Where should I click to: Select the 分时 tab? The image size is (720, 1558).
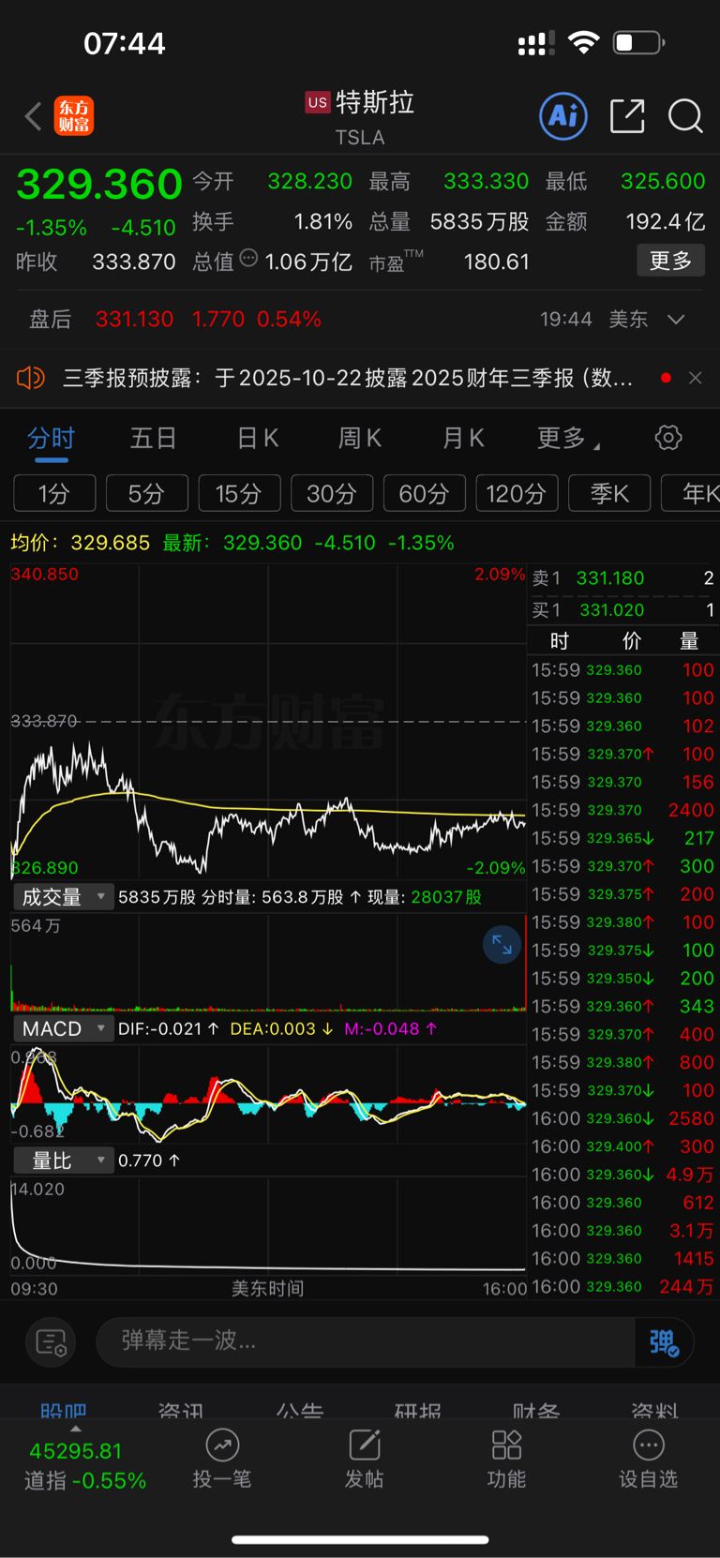click(x=51, y=438)
